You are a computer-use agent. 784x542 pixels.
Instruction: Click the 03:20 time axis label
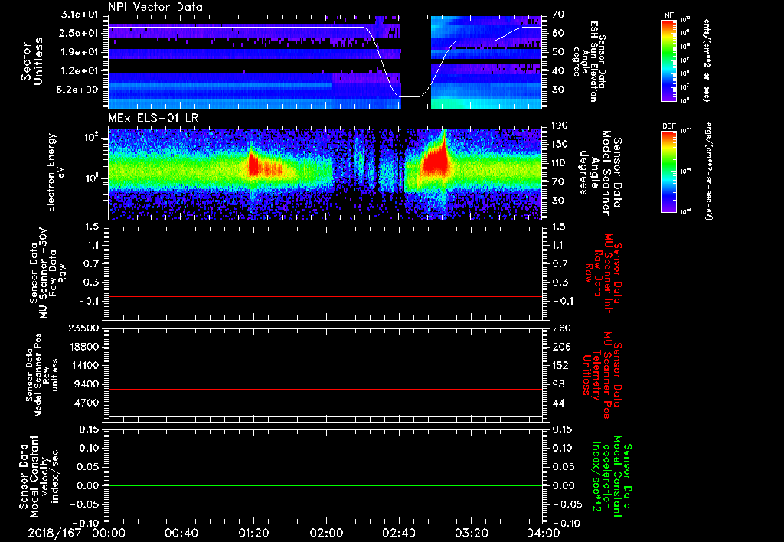coord(471,533)
